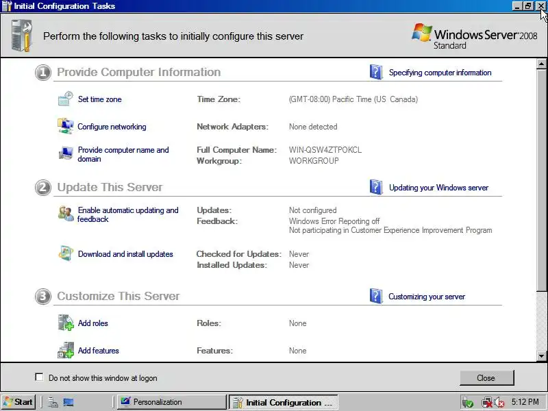548x411 pixels.
Task: Click help book icon beside Specifying computer information
Action: [x=376, y=72]
